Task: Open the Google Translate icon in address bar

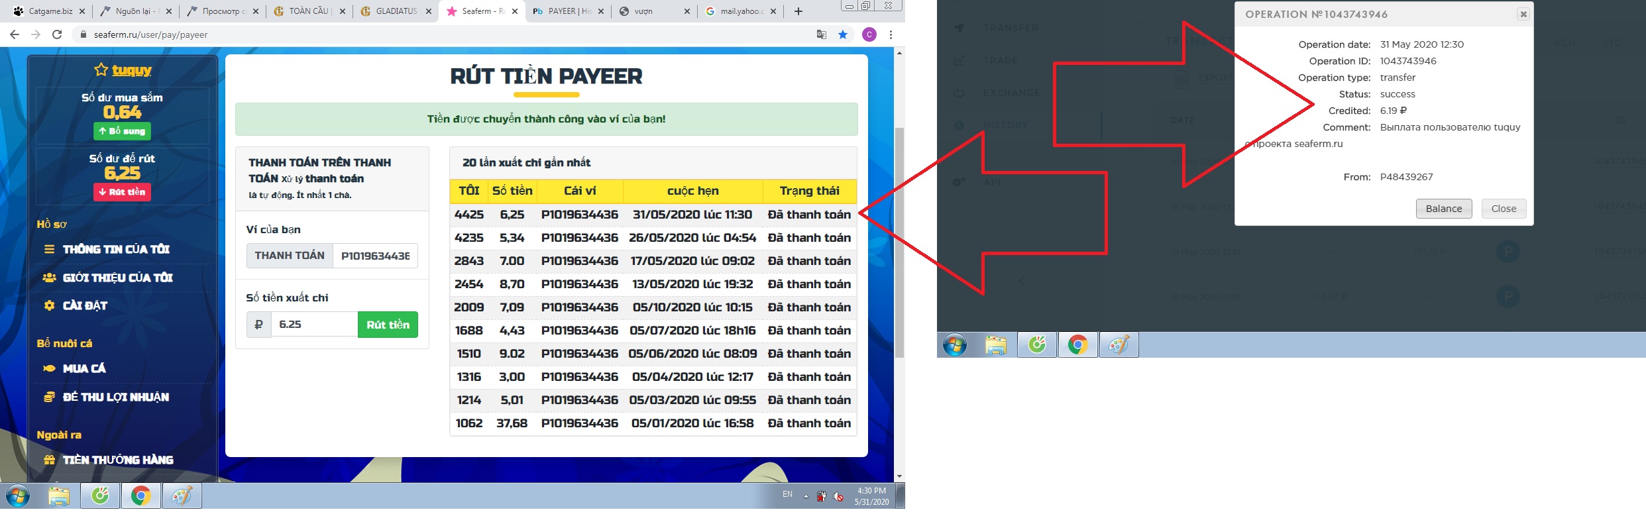Action: coord(822,34)
